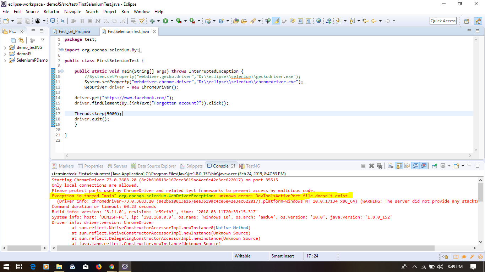Image resolution: width=485 pixels, height=272 pixels.
Task: Toggle Show Console on standard error
Action: point(424,166)
